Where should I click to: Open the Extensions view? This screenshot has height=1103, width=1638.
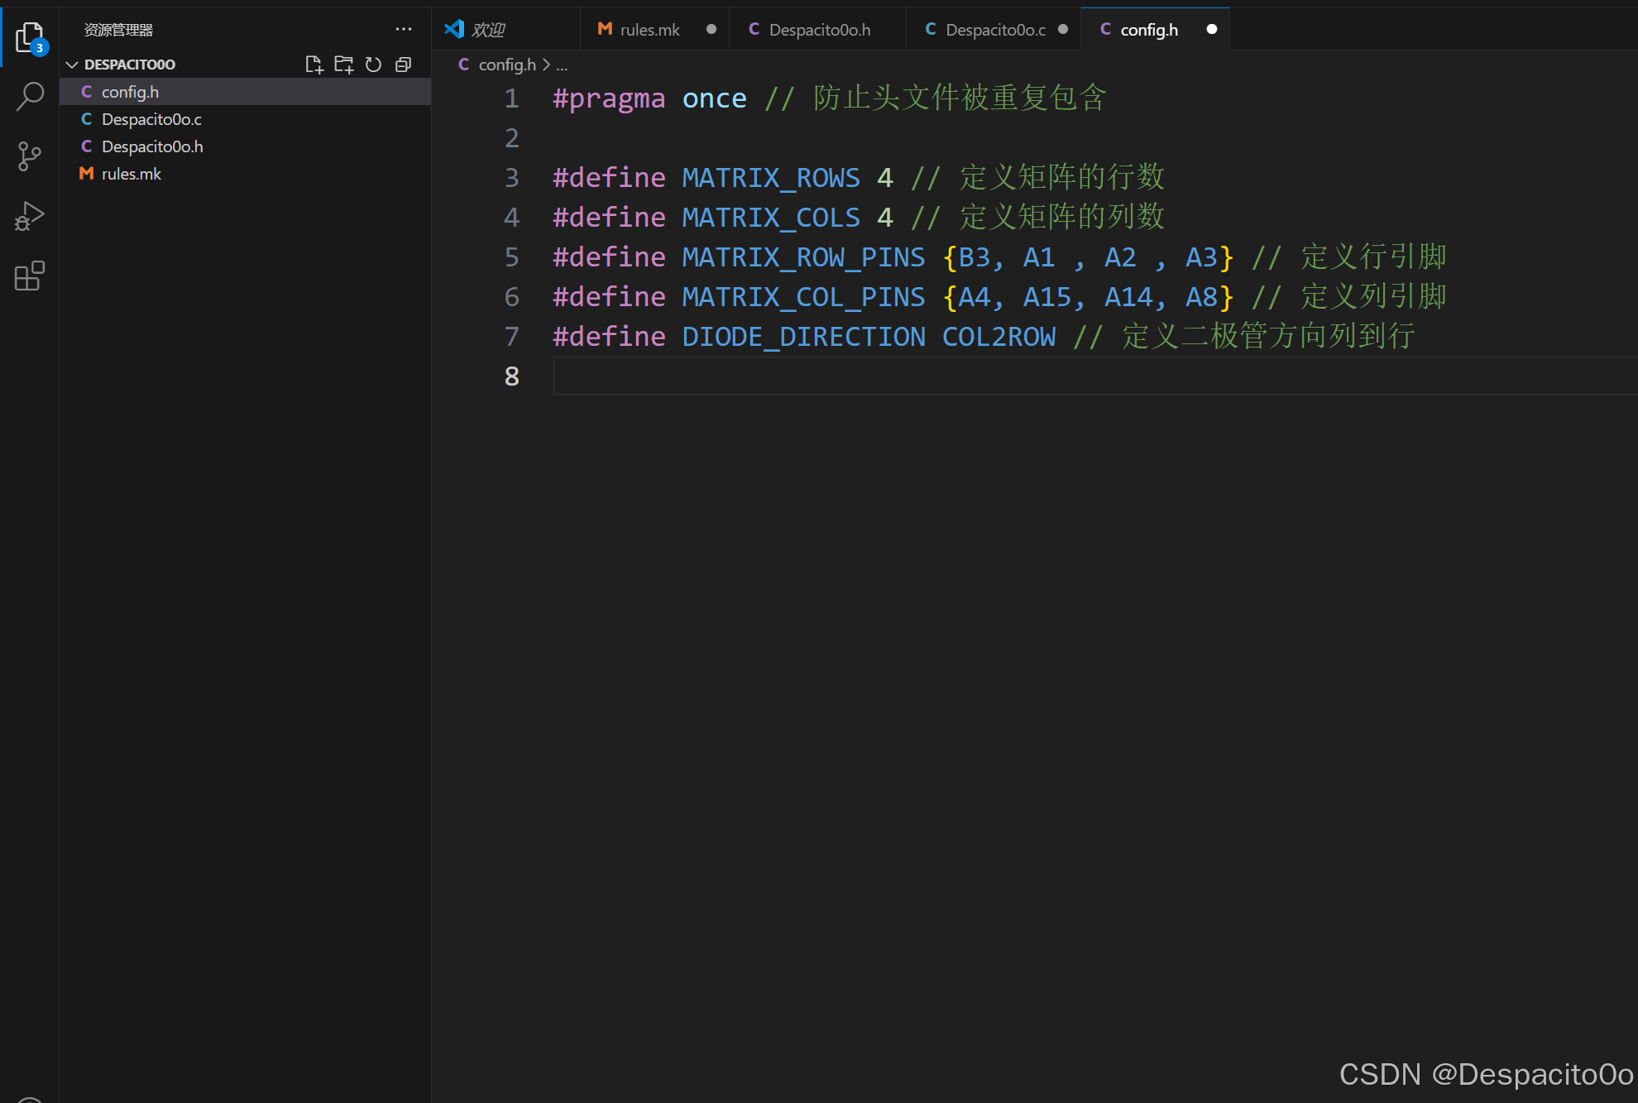[x=30, y=276]
